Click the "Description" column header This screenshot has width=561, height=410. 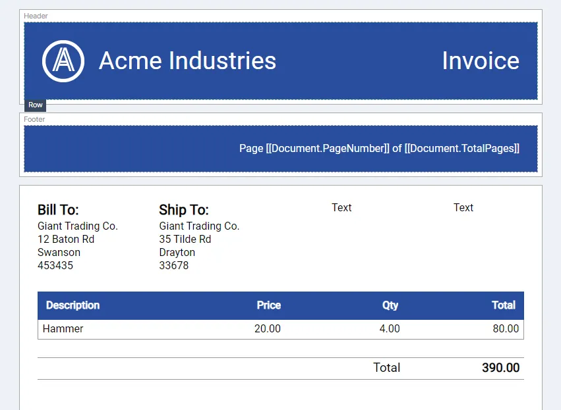click(73, 305)
